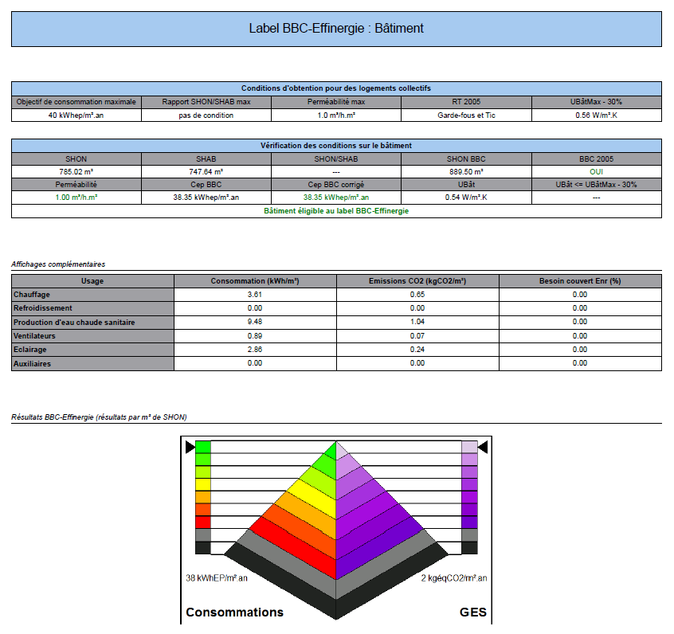Select hot water consumption value 9.48

[255, 322]
